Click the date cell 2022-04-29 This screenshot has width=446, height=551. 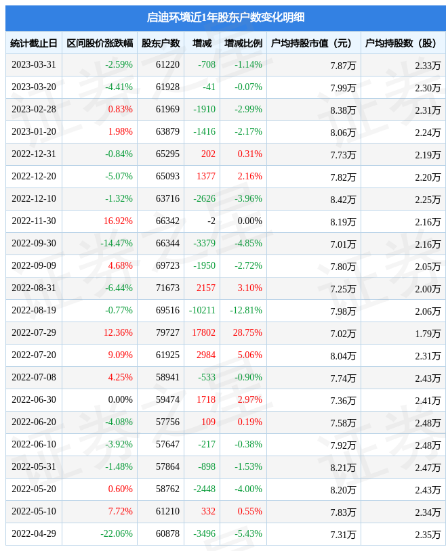[34, 534]
